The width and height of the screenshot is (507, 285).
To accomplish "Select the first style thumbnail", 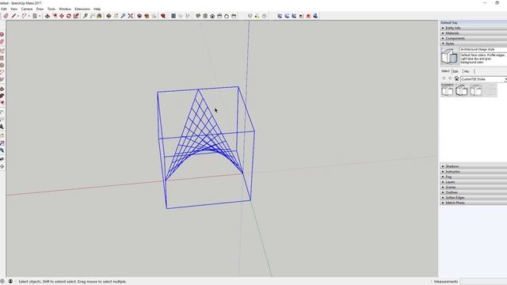I will pos(448,90).
